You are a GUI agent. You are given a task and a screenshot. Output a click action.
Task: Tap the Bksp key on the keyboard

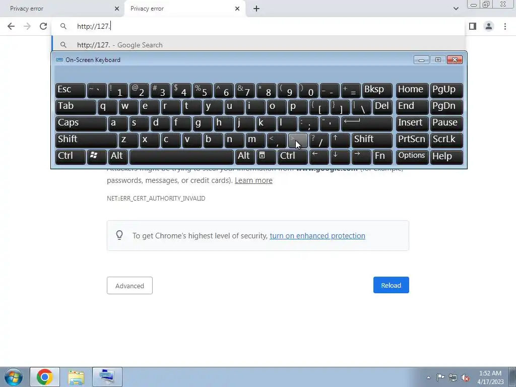coord(377,90)
